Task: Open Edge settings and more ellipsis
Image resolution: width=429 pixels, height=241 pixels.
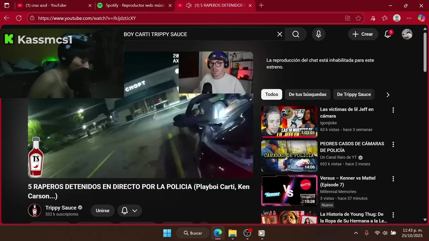Action: tap(409, 18)
